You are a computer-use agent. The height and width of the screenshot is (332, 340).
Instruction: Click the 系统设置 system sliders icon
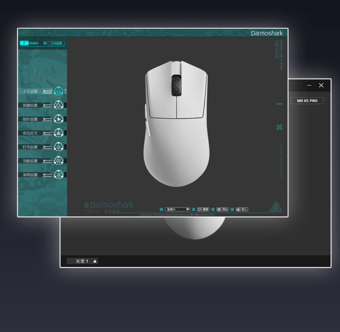58,175
